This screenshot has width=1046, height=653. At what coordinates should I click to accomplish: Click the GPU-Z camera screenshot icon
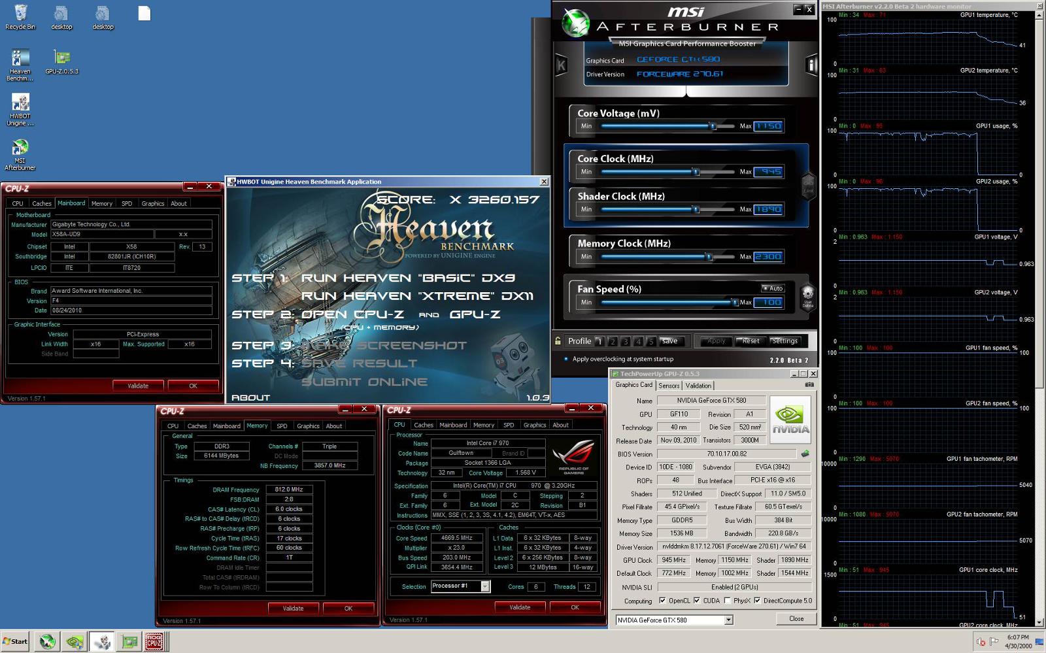coord(809,385)
